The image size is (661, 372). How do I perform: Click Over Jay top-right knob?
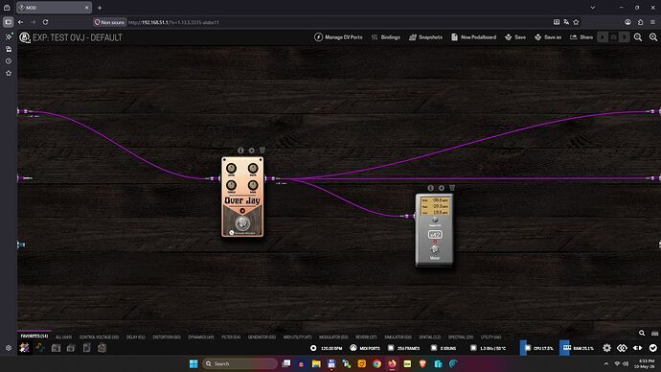[x=253, y=168]
